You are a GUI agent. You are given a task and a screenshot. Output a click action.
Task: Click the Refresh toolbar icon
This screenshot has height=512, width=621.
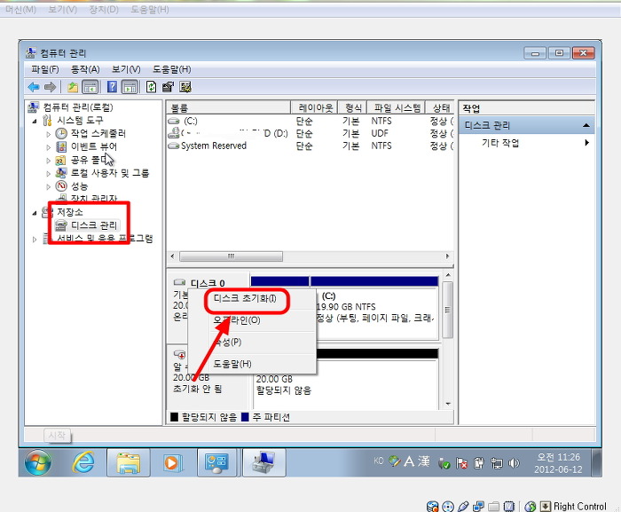tap(152, 87)
